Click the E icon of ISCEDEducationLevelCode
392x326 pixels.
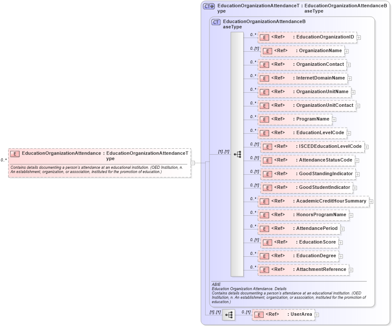267,147
